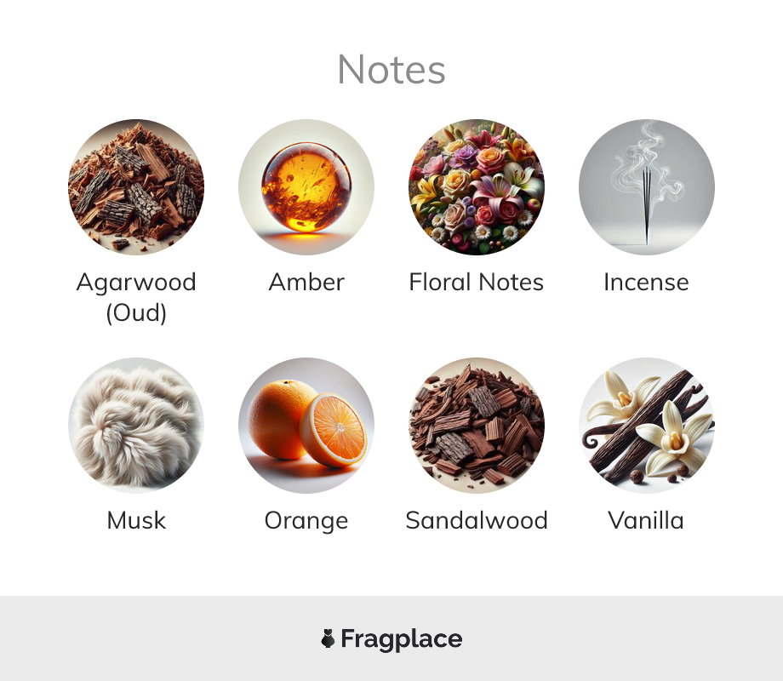Click the Incense smoke image
This screenshot has height=681, width=783.
tap(647, 187)
